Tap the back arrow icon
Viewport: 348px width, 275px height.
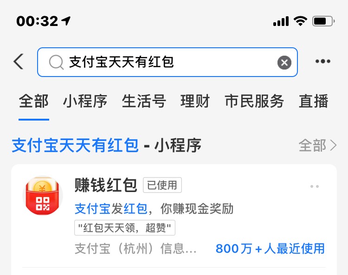pos(19,62)
